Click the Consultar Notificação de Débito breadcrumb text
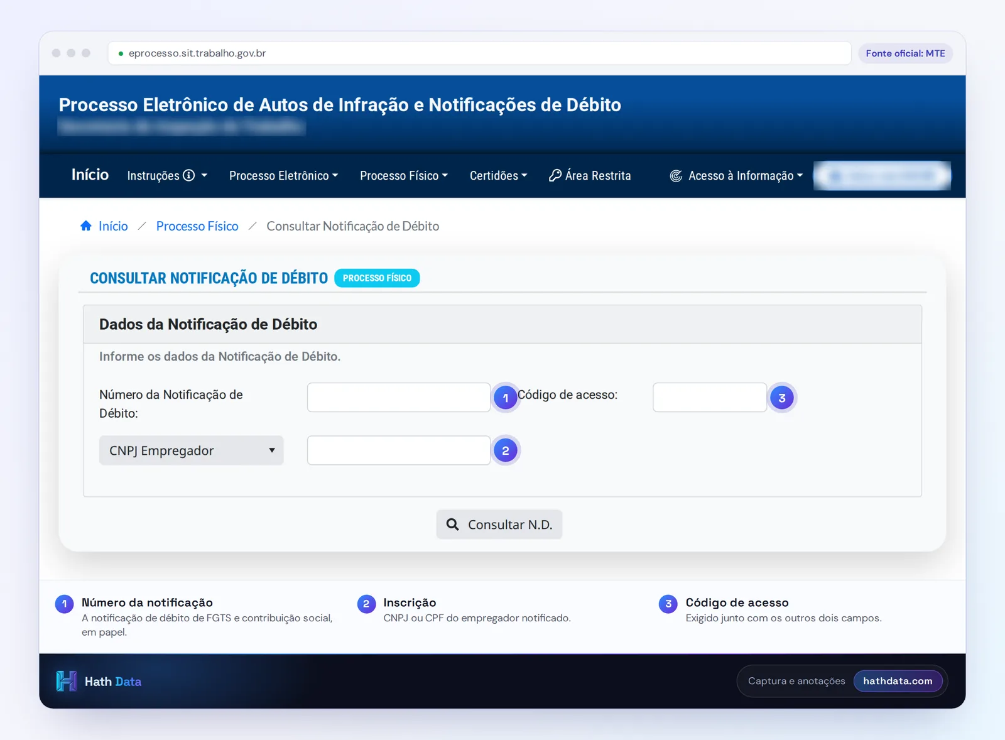The width and height of the screenshot is (1005, 740). tap(353, 226)
